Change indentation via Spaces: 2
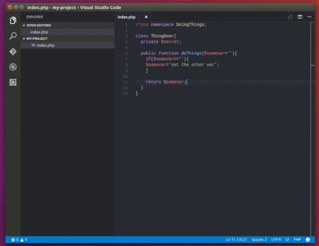Screen dimensions: 319x246 tap(259, 240)
